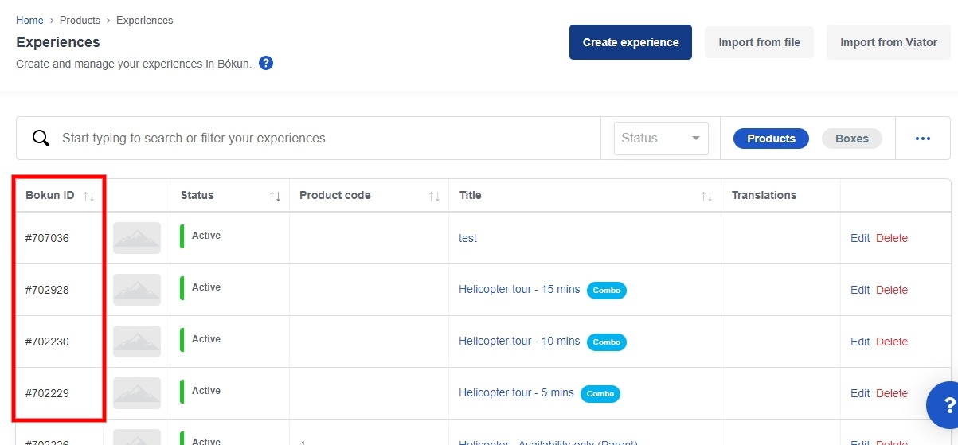This screenshot has width=958, height=445.
Task: Open Helicopter tour - 15 mins
Action: (519, 289)
